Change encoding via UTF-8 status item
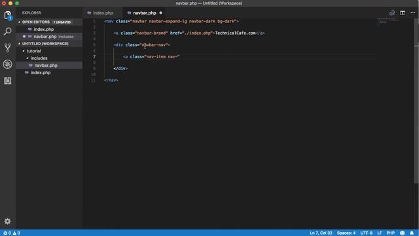This screenshot has width=419, height=236. point(366,233)
